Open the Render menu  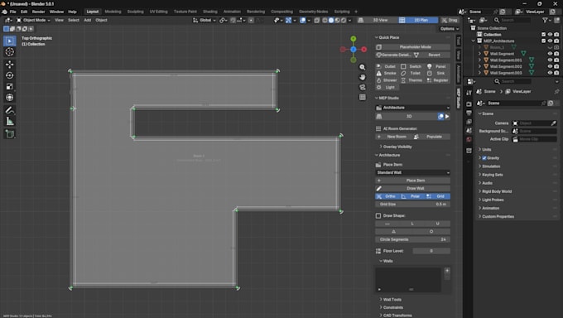click(x=38, y=12)
